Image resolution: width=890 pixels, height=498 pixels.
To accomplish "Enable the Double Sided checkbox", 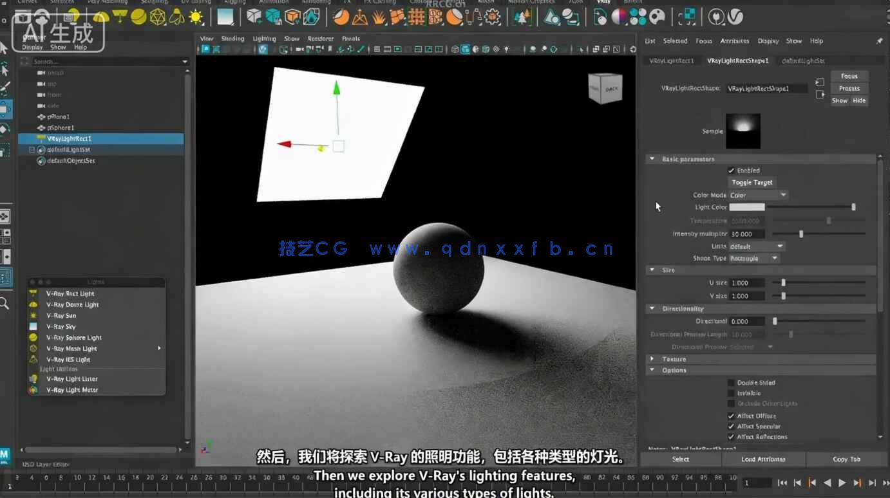I will point(732,382).
